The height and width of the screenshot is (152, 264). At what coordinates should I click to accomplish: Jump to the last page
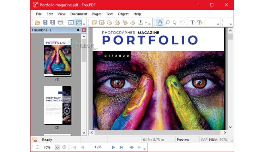coord(121,147)
